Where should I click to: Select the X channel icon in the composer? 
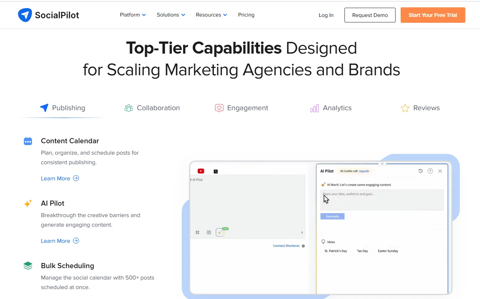[x=216, y=170]
